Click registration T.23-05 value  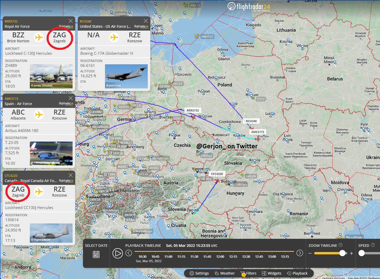(11, 143)
